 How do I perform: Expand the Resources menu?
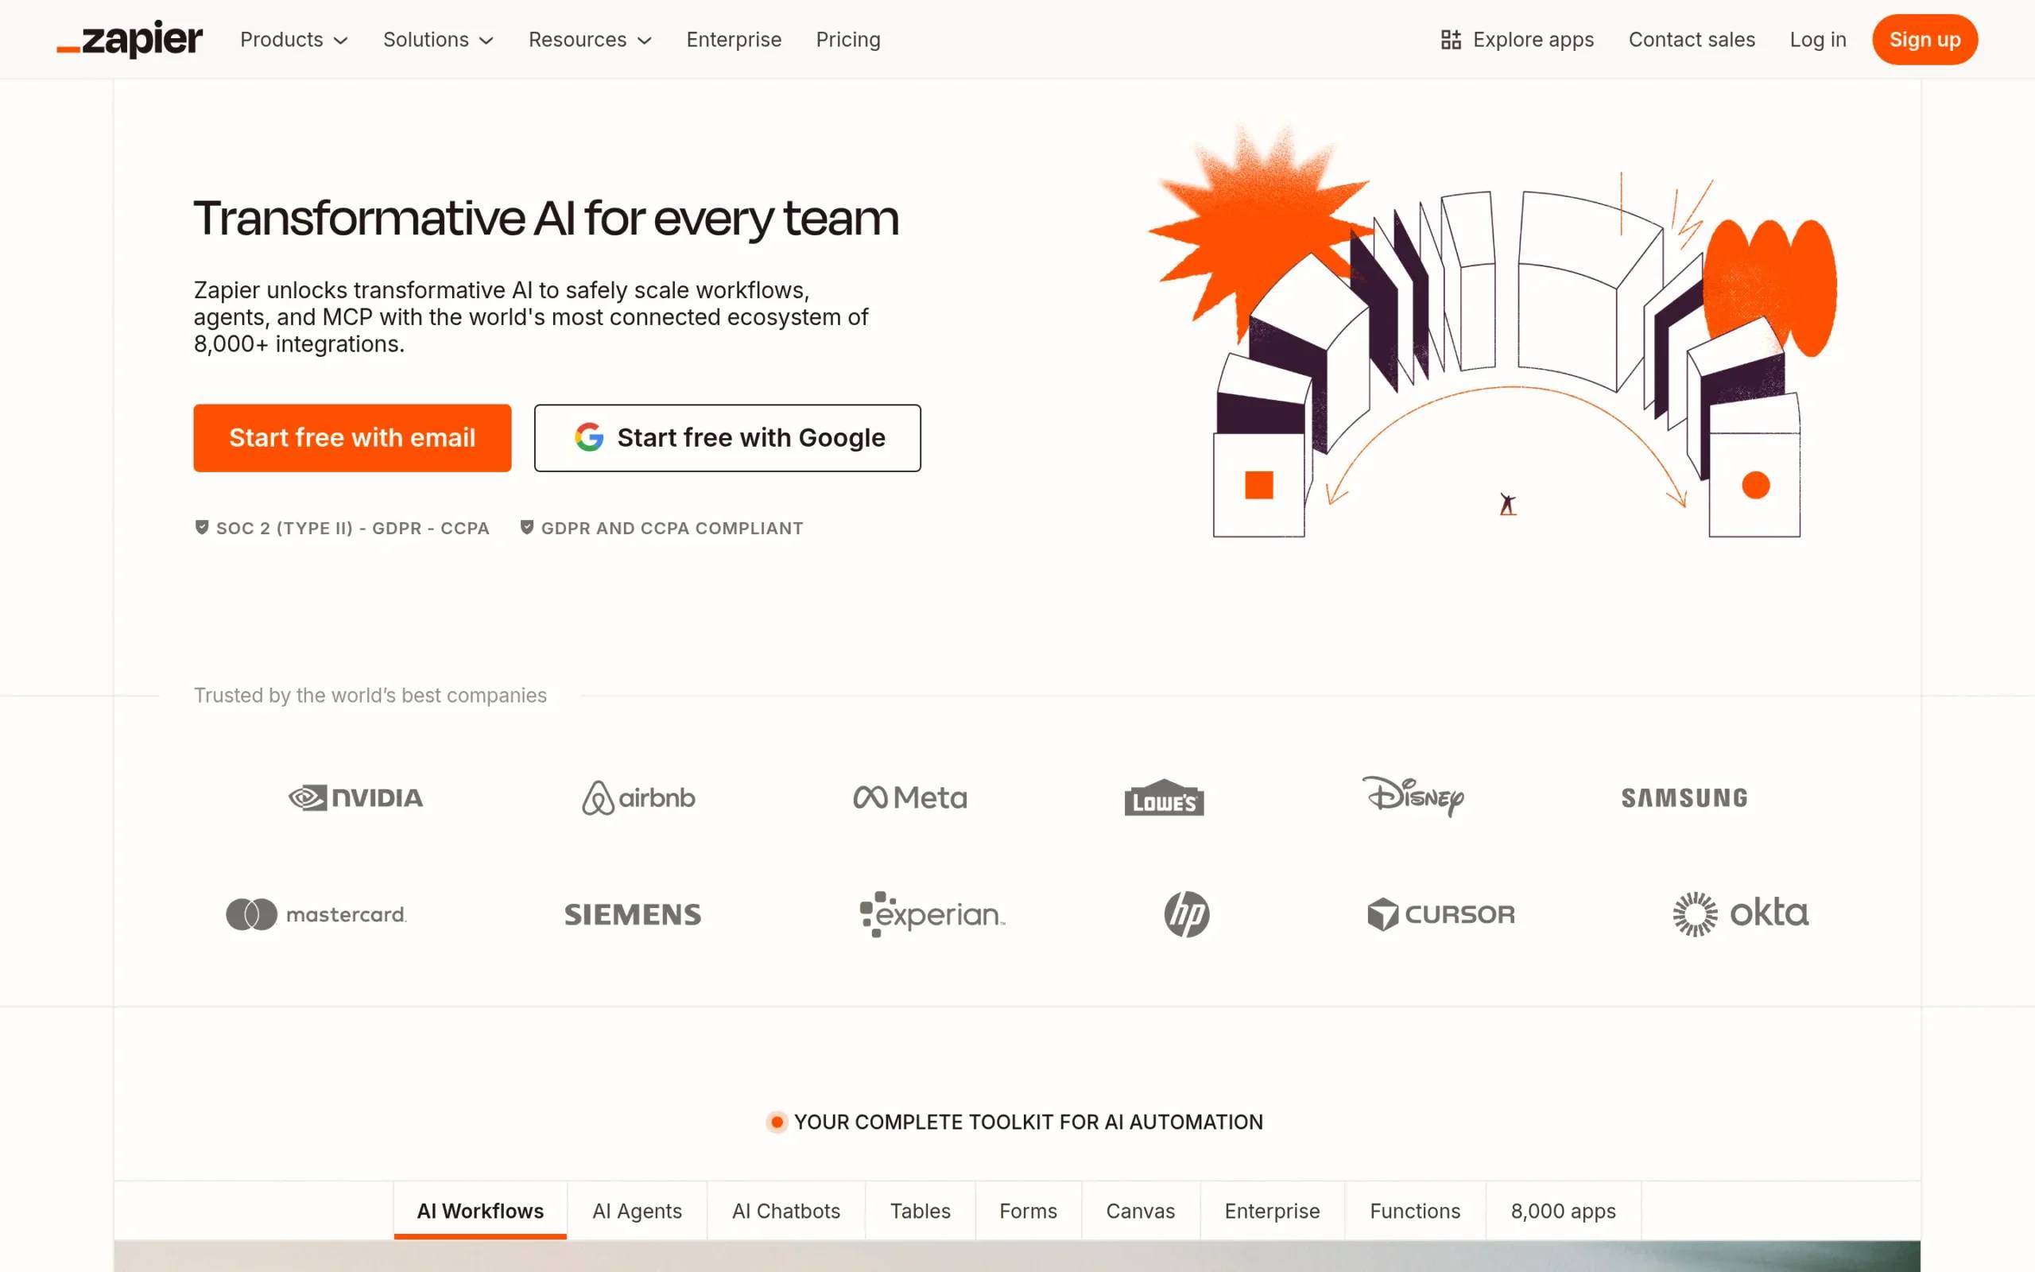coord(588,39)
